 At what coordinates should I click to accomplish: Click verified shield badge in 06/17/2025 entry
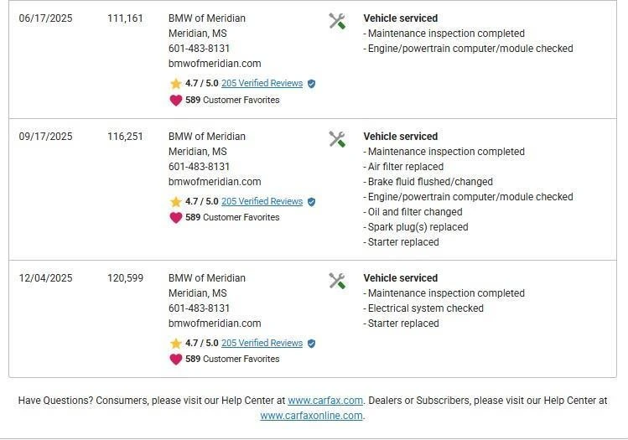click(x=312, y=84)
